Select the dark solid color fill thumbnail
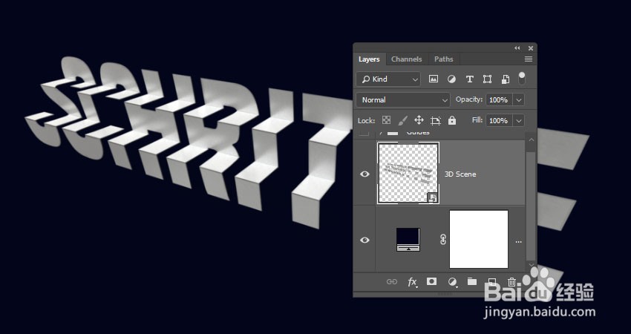Viewport: 631px width, 334px height. point(408,240)
